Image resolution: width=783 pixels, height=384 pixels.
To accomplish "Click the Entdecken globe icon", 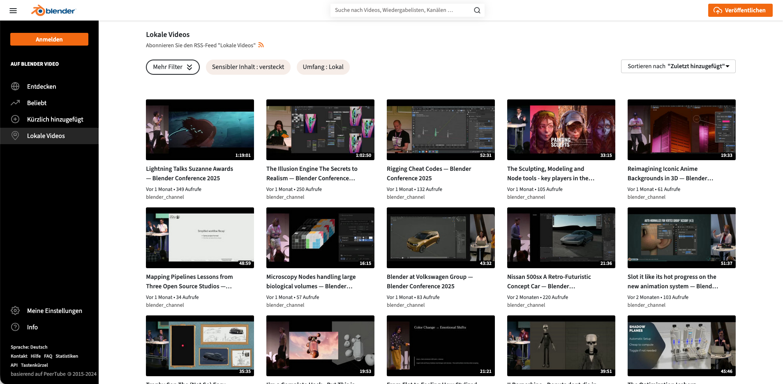I will [15, 86].
